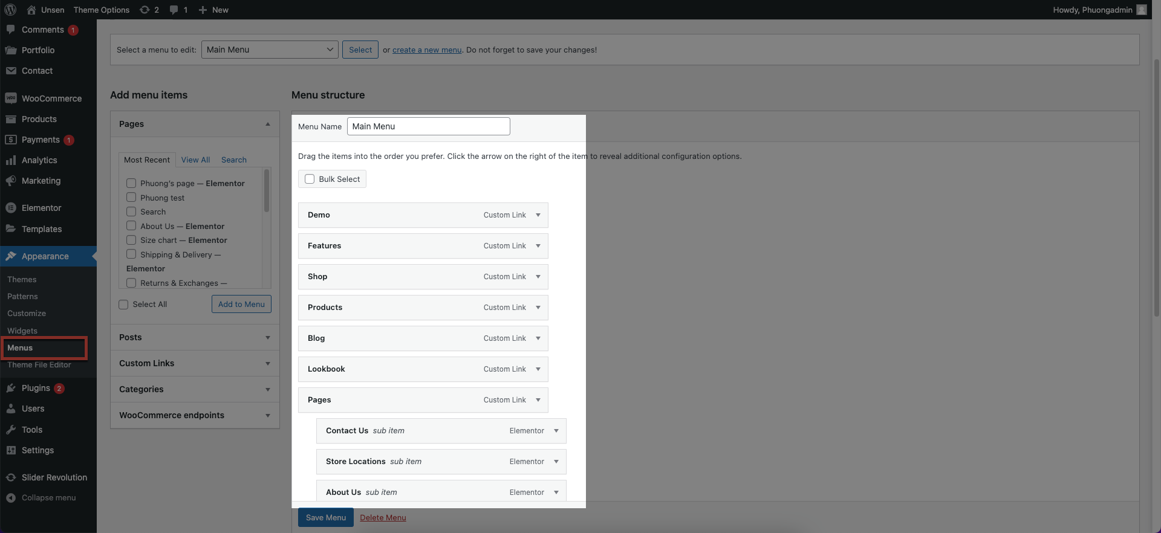Open the comments bubble icon in the top admin bar
1161x533 pixels.
pyautogui.click(x=174, y=10)
